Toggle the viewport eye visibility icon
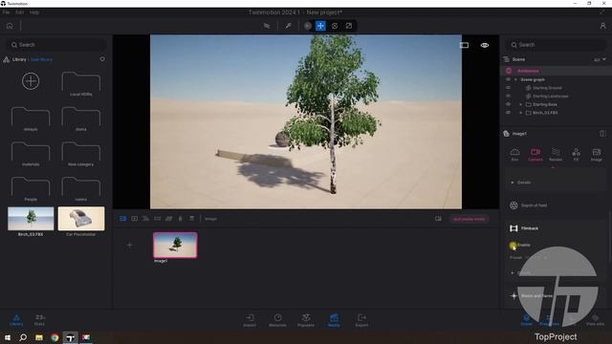This screenshot has height=344, width=612. pos(485,45)
